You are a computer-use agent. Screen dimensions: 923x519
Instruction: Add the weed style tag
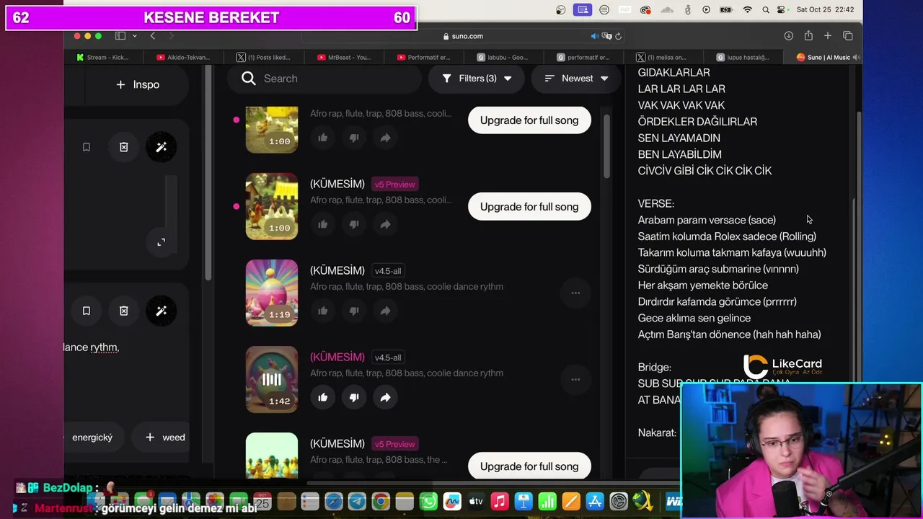(165, 437)
